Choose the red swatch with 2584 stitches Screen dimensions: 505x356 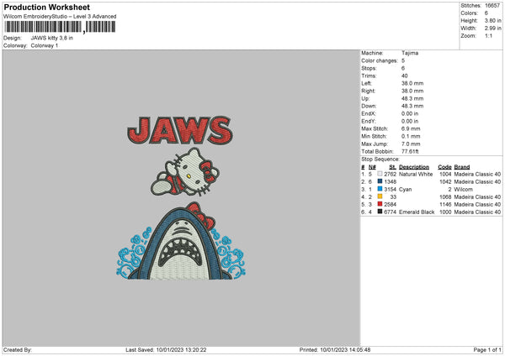click(380, 204)
